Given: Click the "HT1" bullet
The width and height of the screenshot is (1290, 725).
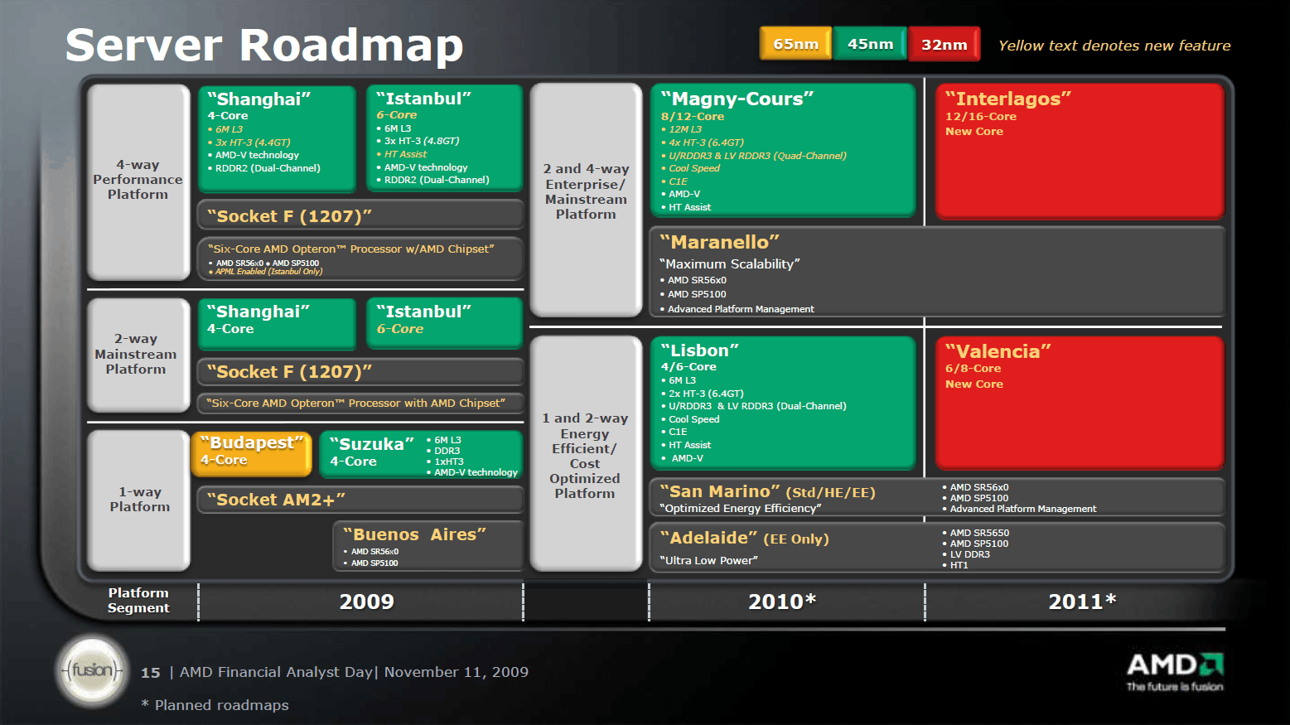Looking at the screenshot, I should tap(959, 565).
